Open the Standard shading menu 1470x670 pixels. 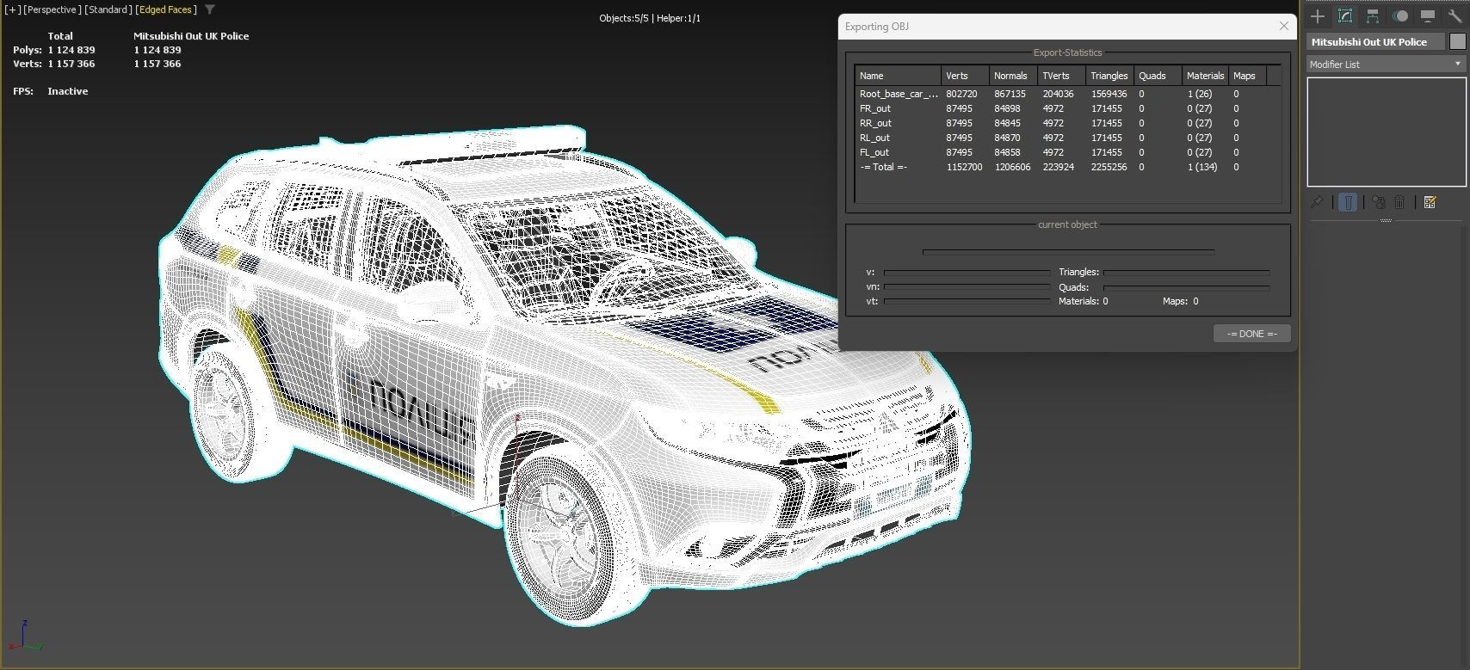tap(108, 9)
